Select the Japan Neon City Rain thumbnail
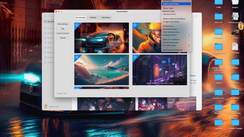244x137 pixels. coord(160,70)
